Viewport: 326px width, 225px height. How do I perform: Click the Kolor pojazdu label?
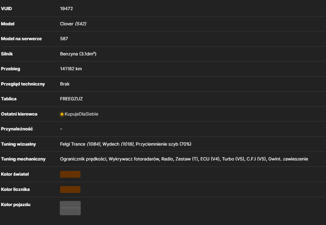click(x=16, y=205)
